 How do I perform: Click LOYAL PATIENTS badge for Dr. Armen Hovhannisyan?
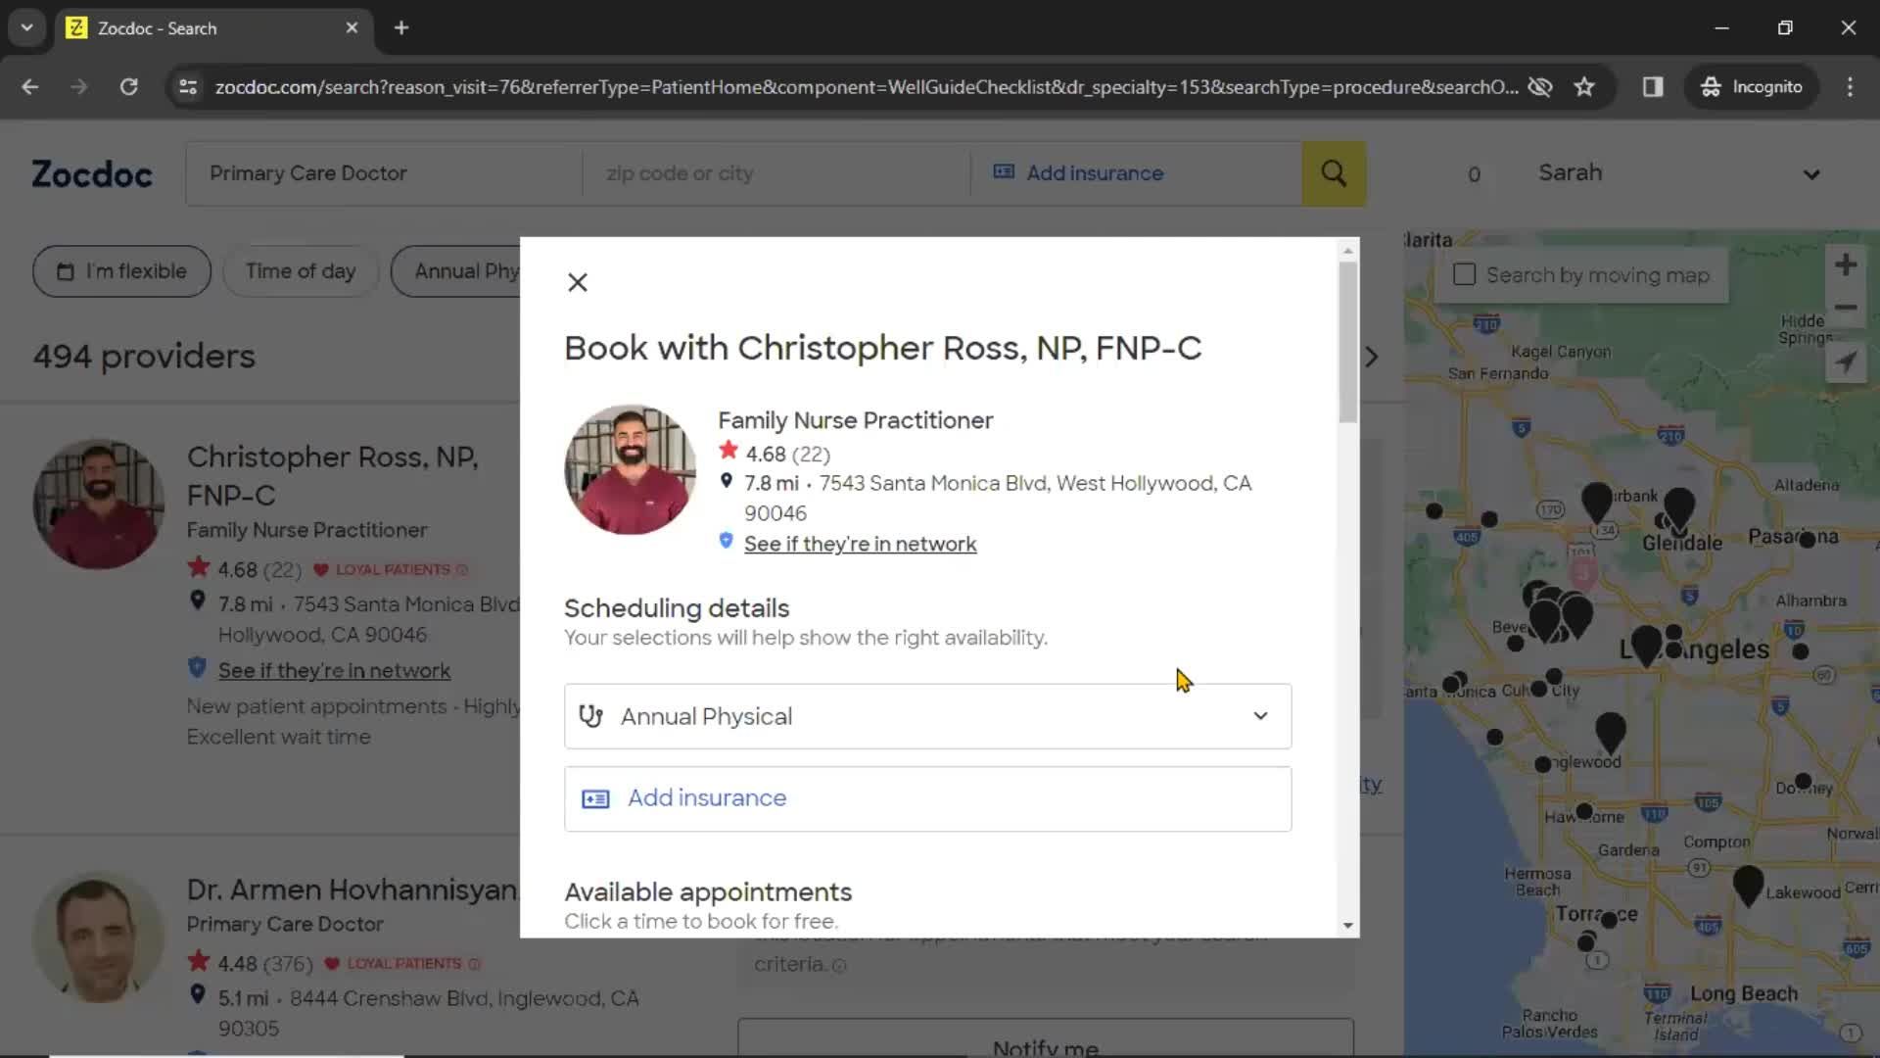(402, 964)
